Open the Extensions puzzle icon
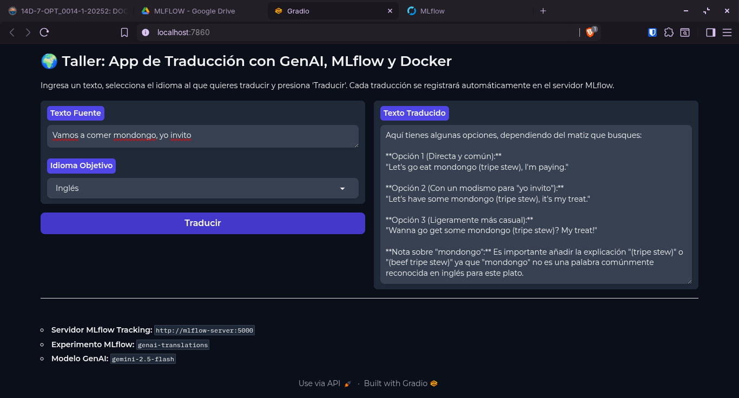This screenshot has width=739, height=398. pyautogui.click(x=669, y=32)
